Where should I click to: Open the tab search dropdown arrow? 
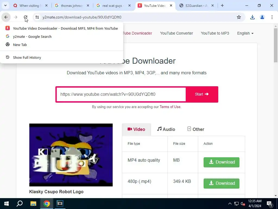5,5
